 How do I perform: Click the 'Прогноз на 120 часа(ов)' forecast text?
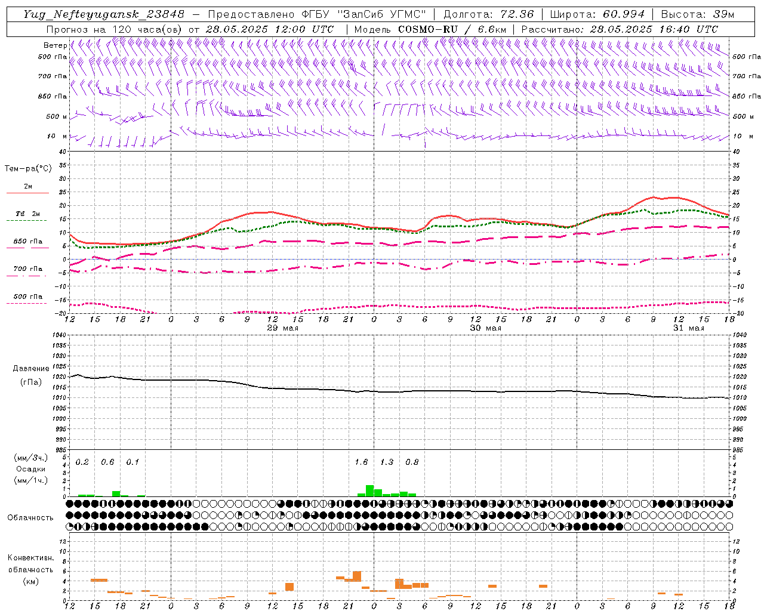point(115,29)
